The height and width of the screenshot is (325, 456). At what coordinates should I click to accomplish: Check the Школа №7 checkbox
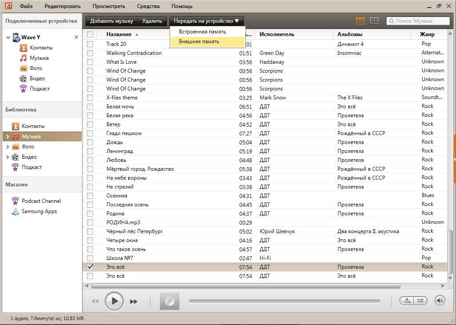(x=90, y=258)
